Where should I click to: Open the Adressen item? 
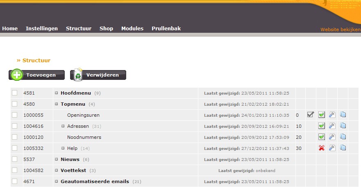[78, 126]
